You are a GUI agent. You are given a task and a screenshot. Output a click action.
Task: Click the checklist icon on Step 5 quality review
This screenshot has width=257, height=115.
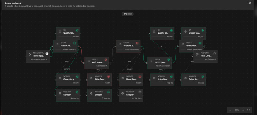pos(183,44)
